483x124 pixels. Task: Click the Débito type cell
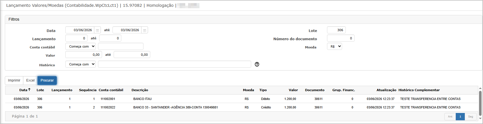click(265, 99)
